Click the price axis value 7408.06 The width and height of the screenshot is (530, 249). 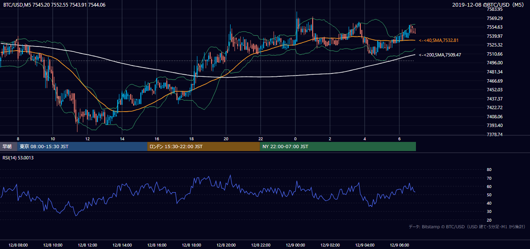pyautogui.click(x=495, y=117)
